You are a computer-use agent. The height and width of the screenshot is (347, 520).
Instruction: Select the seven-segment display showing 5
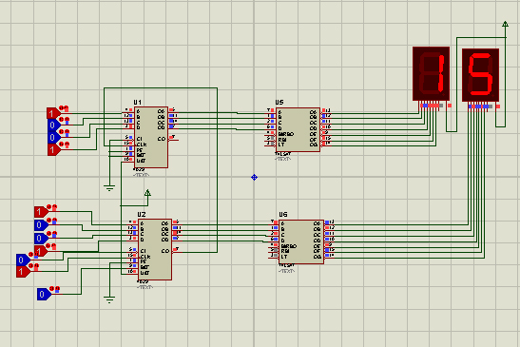click(480, 75)
